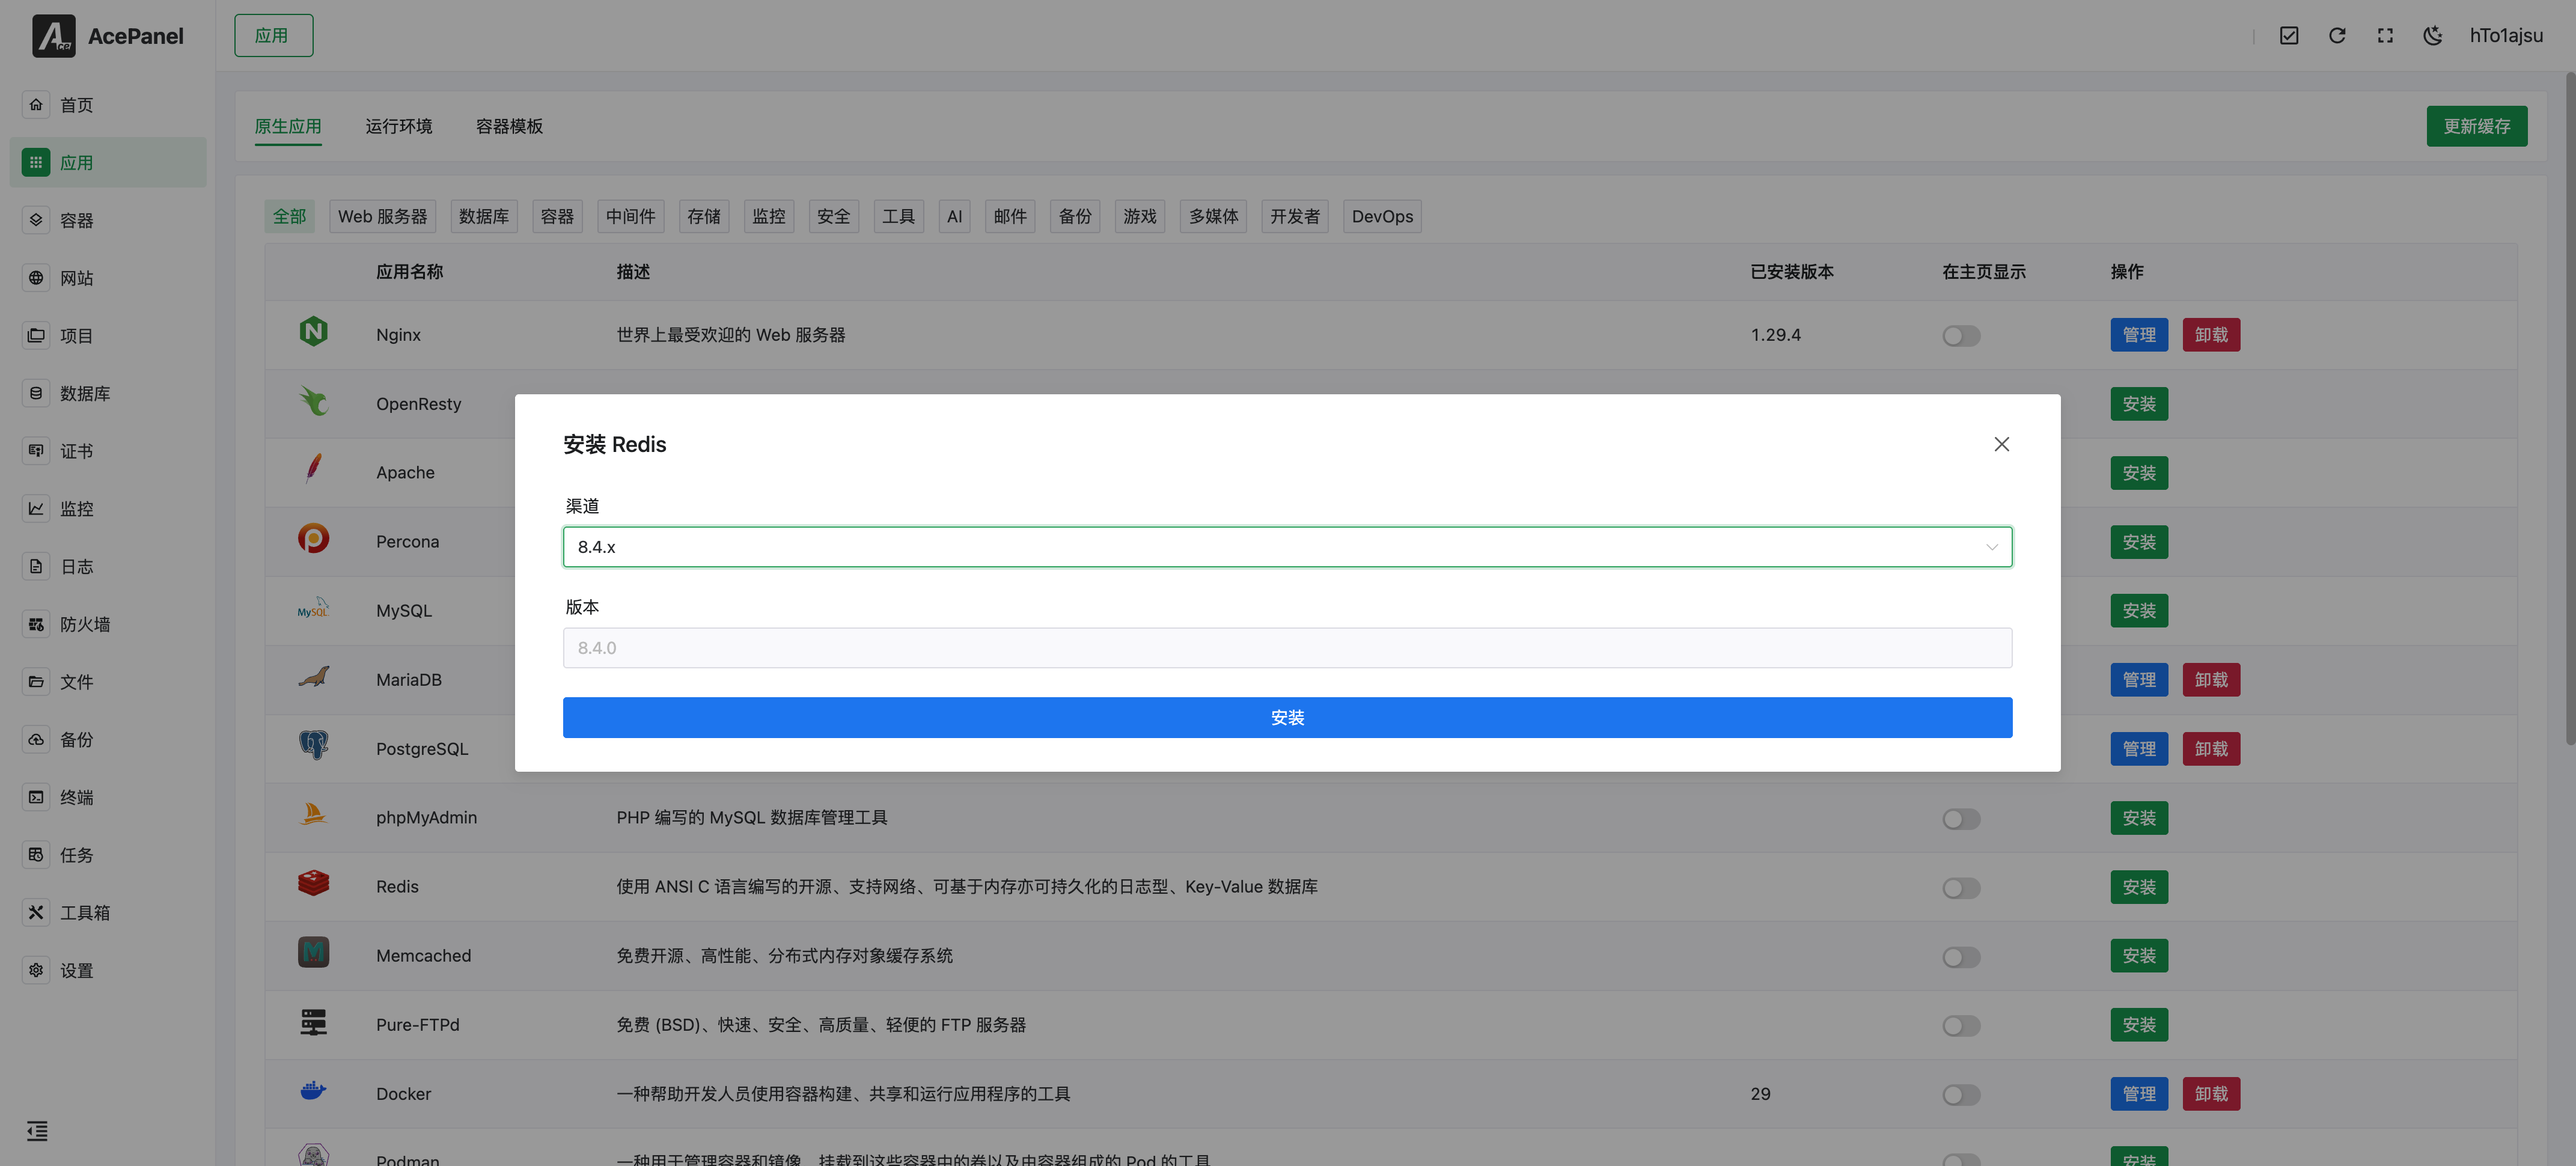Viewport: 2576px width, 1166px height.
Task: Open the task checklist icon in header
Action: coord(2289,36)
